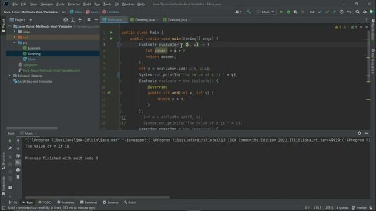Open the Git tool window at bottom
The image size is (376, 211).
(13, 202)
